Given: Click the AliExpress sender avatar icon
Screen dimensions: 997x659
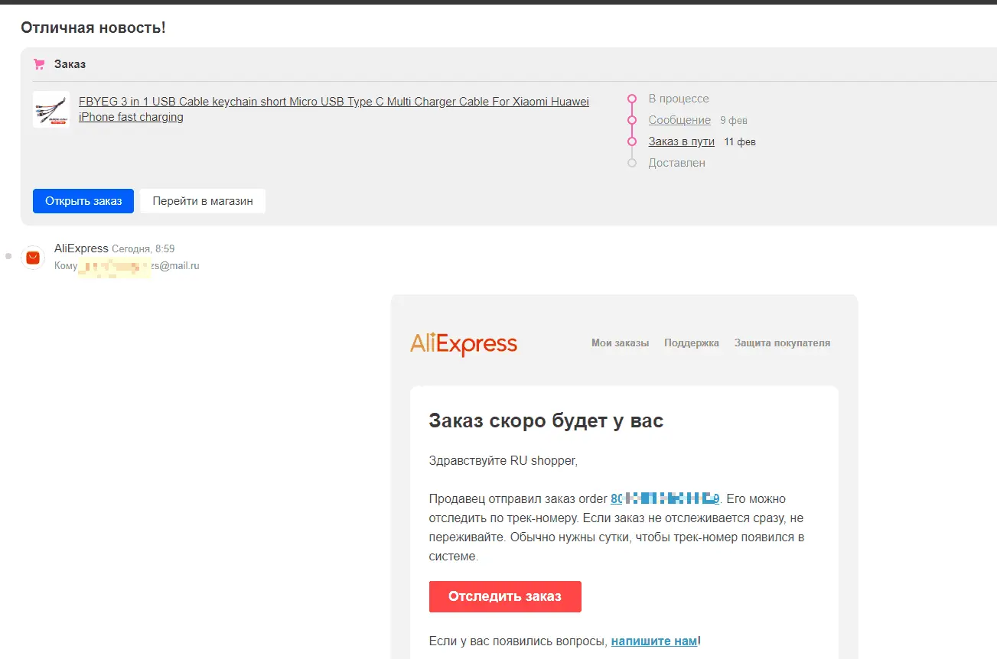Looking at the screenshot, I should click(33, 258).
